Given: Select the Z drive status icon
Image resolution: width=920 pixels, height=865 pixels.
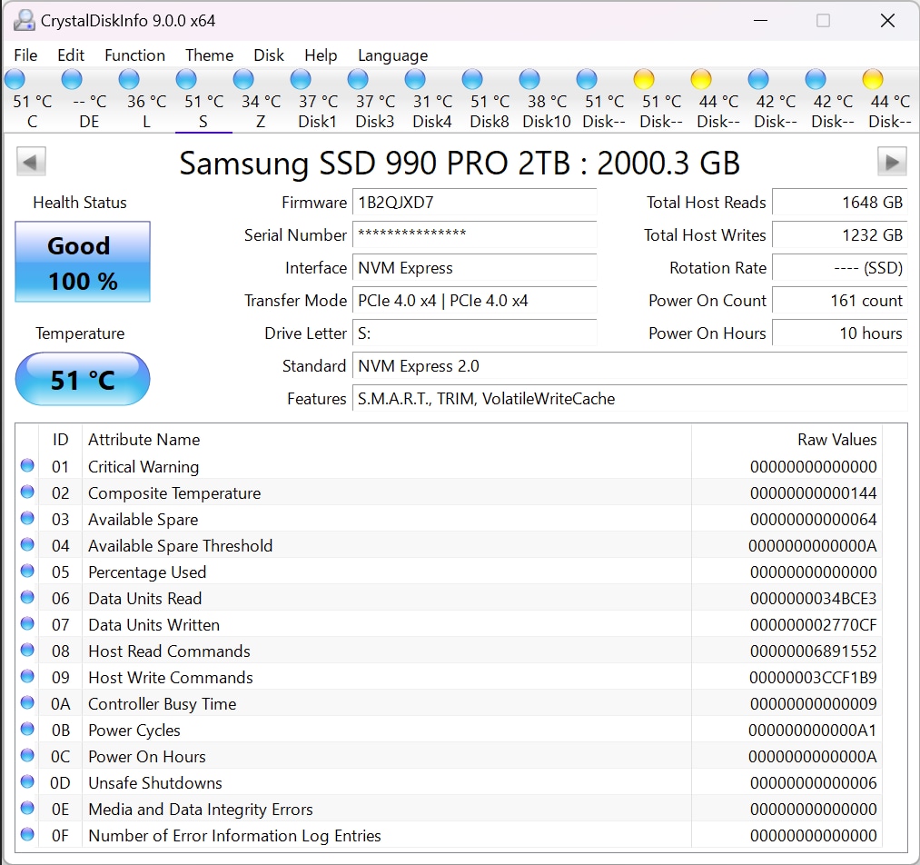Looking at the screenshot, I should [x=243, y=80].
